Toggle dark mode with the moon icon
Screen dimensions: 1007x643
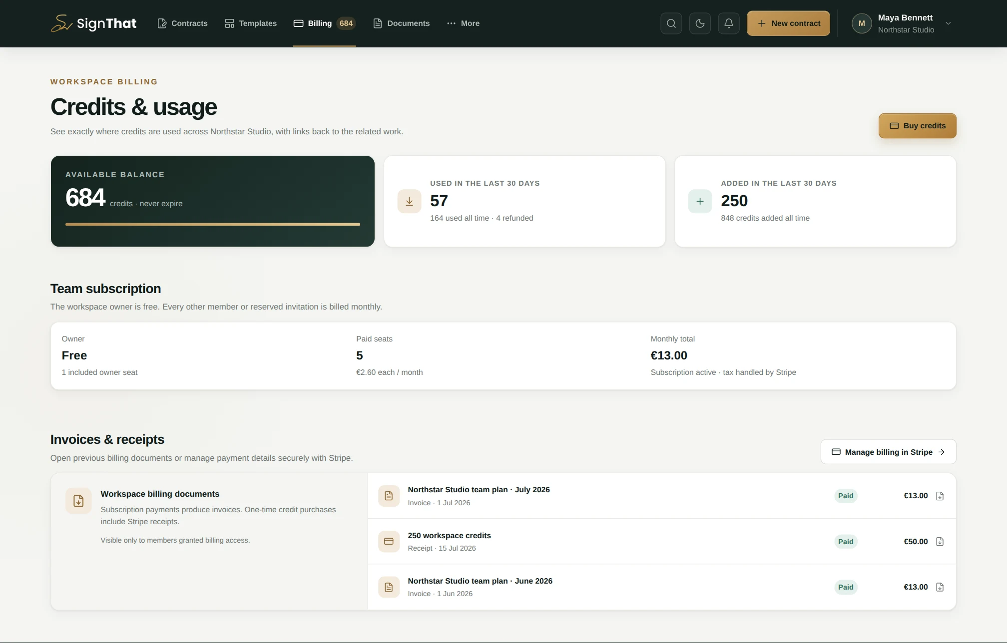point(700,23)
